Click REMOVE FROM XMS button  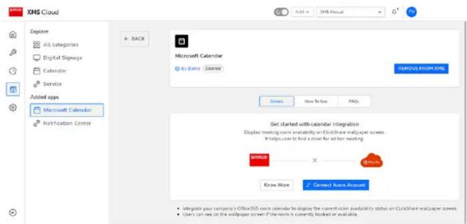pyautogui.click(x=421, y=68)
